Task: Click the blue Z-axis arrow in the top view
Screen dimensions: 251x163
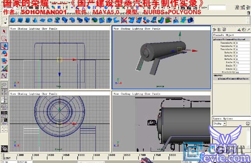Action: coord(59,74)
